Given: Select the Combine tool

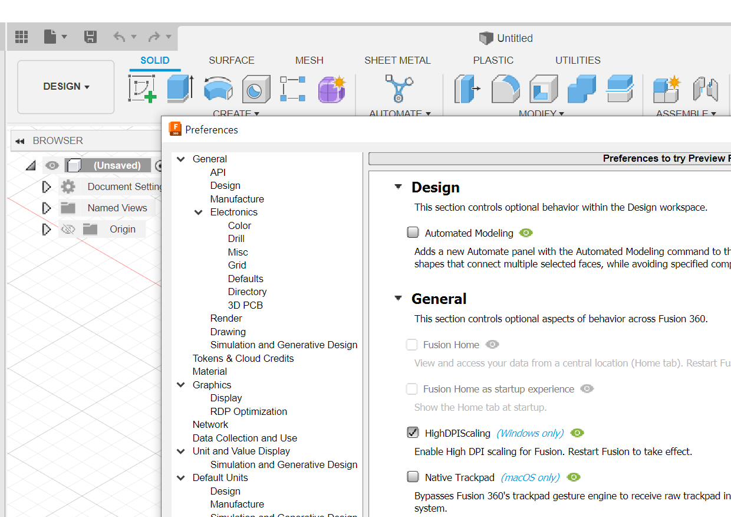Looking at the screenshot, I should [582, 89].
